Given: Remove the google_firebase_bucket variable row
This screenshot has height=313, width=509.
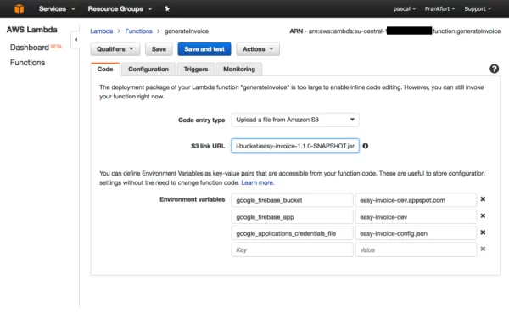Looking at the screenshot, I should [x=483, y=199].
